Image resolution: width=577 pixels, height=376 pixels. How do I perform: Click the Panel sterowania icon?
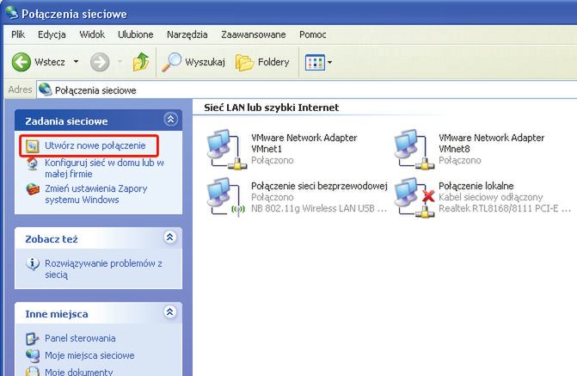(33, 338)
